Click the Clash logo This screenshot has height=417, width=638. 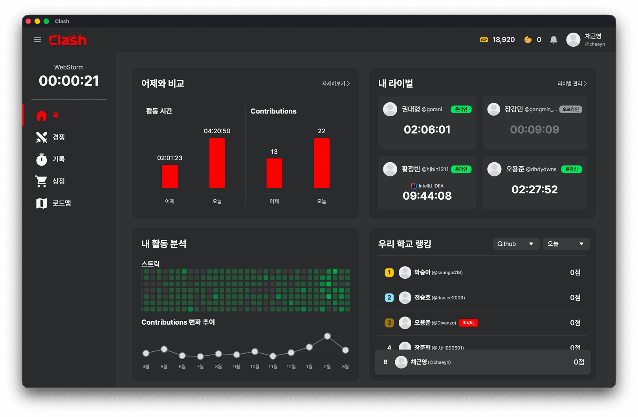(x=68, y=40)
